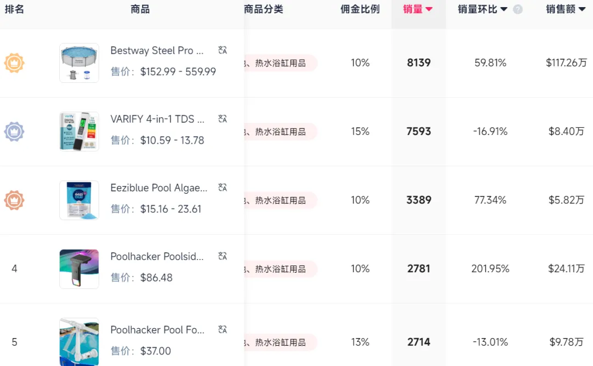Open Eeziblue Pool Algae product link
The width and height of the screenshot is (593, 366).
point(159,188)
